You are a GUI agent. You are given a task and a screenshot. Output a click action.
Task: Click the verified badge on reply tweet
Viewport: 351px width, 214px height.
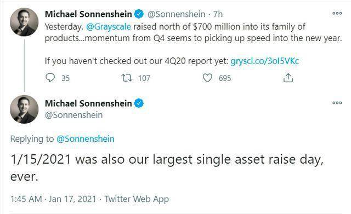pyautogui.click(x=139, y=103)
